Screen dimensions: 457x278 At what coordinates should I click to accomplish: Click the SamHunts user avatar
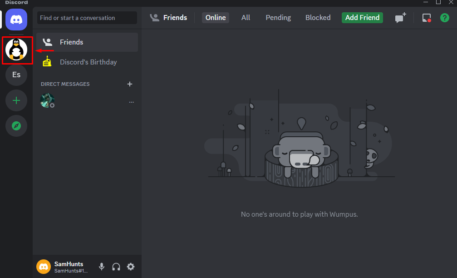pos(44,267)
